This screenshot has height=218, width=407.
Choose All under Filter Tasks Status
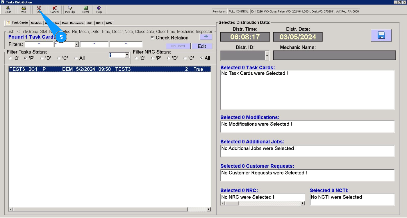click(x=76, y=58)
